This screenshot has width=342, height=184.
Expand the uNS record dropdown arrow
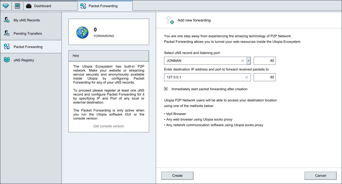pyautogui.click(x=248, y=61)
